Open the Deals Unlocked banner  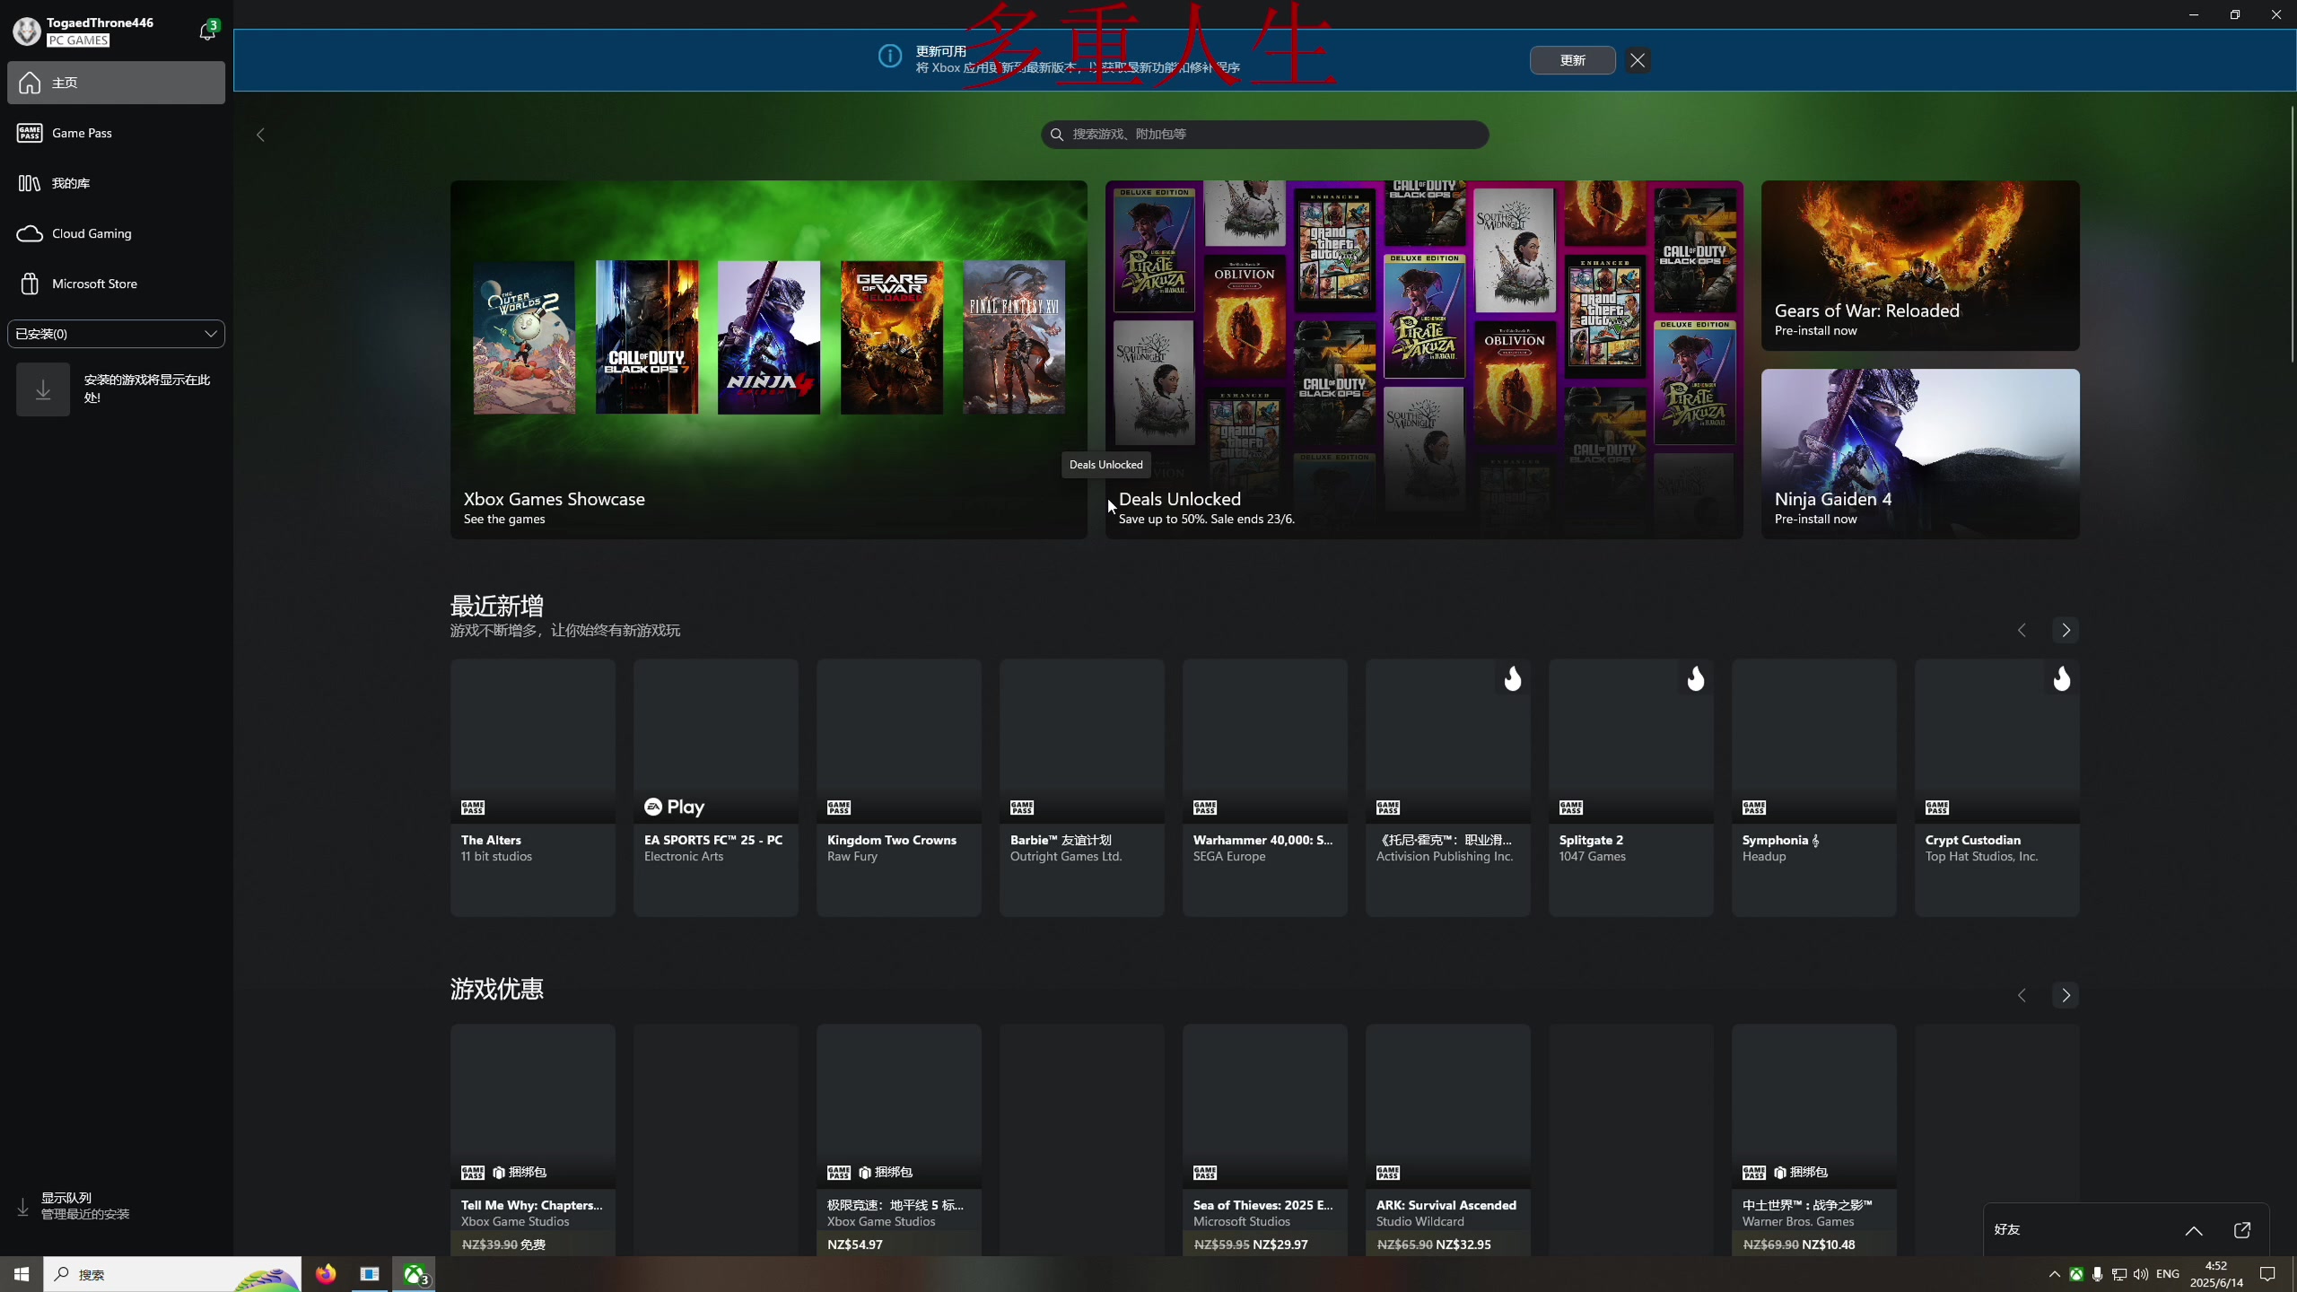pos(1424,360)
